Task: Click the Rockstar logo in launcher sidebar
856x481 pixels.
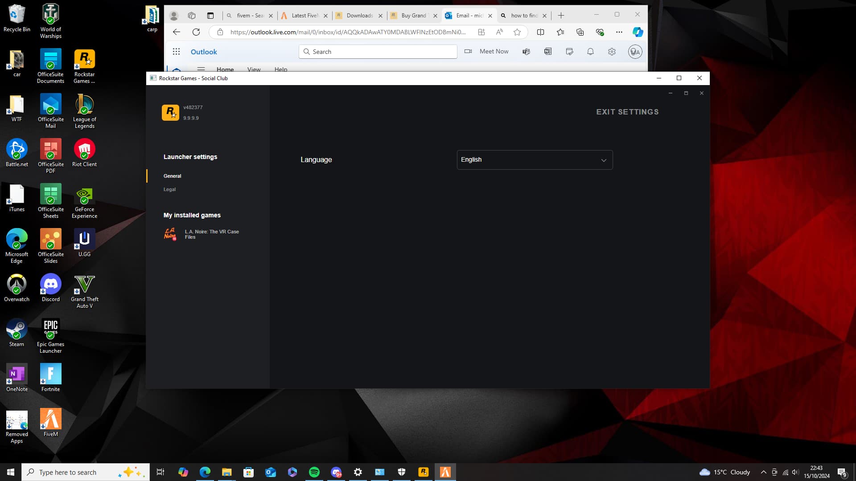Action: click(170, 113)
